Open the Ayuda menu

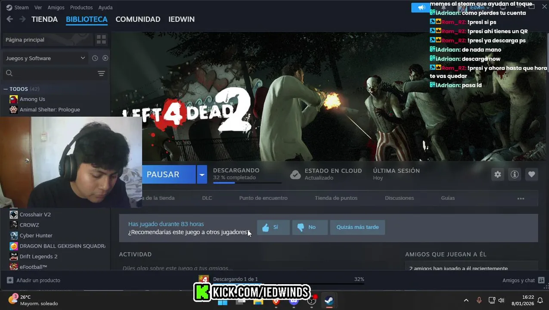pos(105,7)
